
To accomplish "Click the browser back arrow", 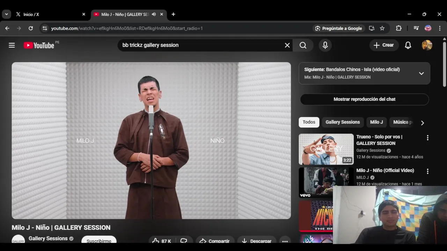I will pos(7,28).
